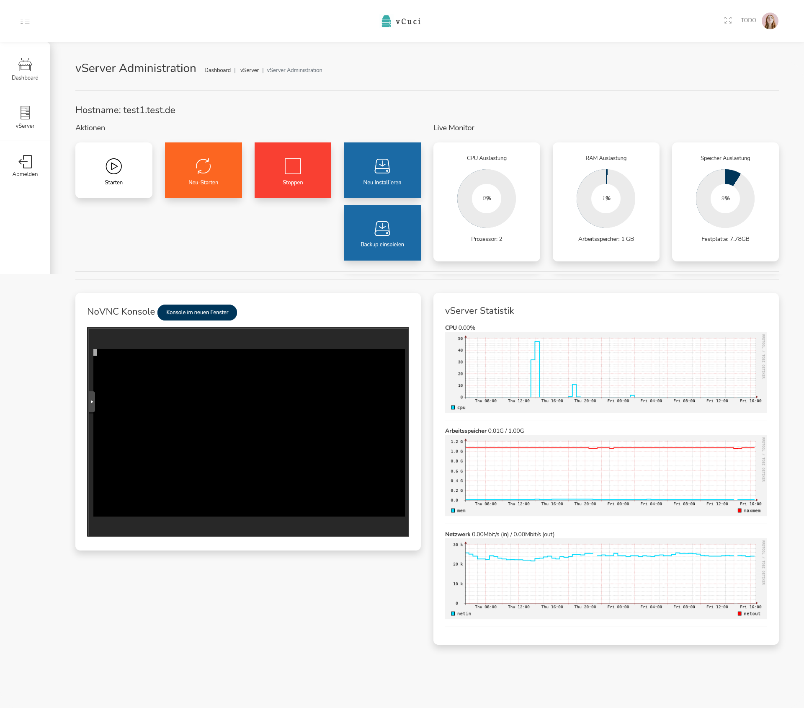
Task: Click the Neu Installieren tile
Action: 382,170
